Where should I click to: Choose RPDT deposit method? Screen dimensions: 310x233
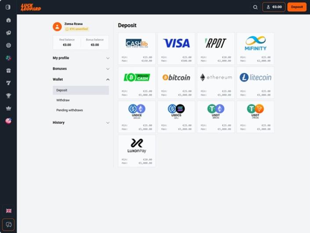coord(216,49)
